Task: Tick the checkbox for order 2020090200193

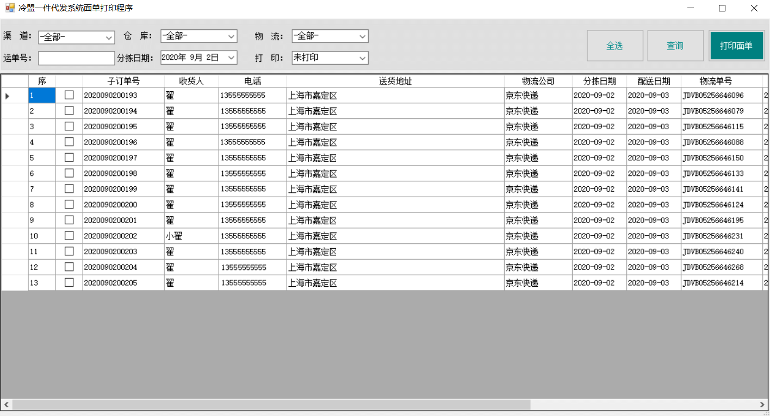Action: [x=69, y=95]
